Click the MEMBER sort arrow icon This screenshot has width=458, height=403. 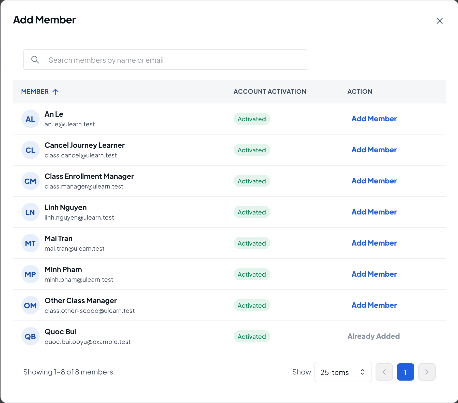[x=55, y=91]
